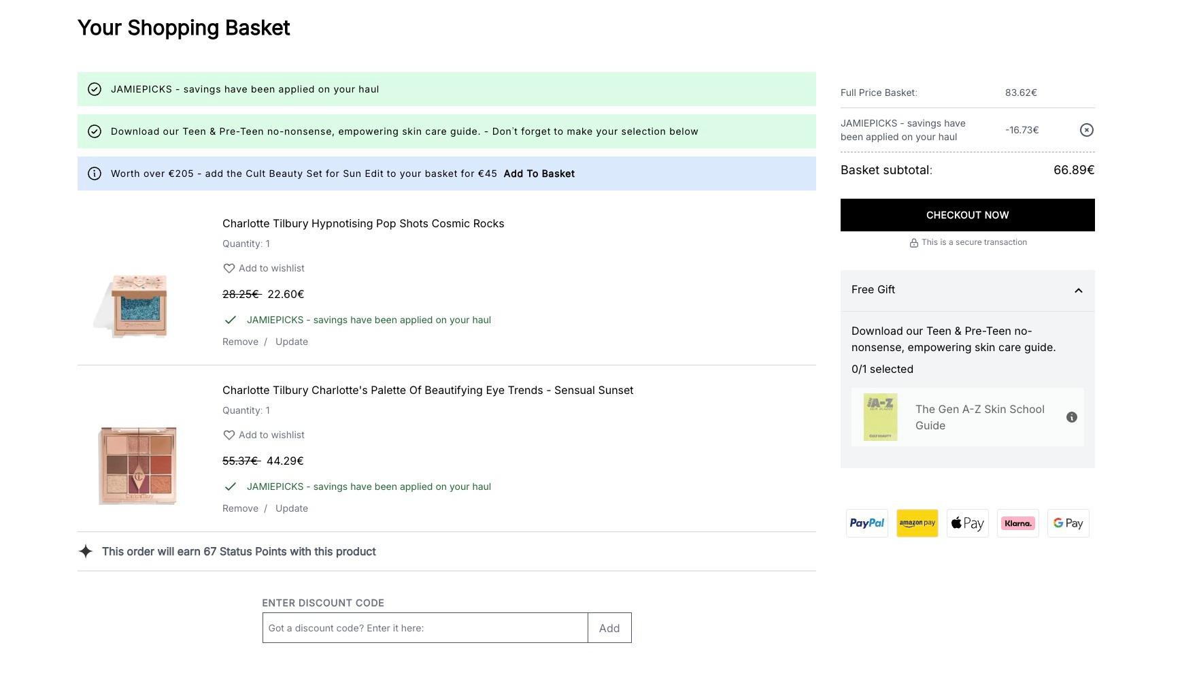Screen dimensions: 1197x675
Task: Click the Free Gift section header
Action: 967,291
